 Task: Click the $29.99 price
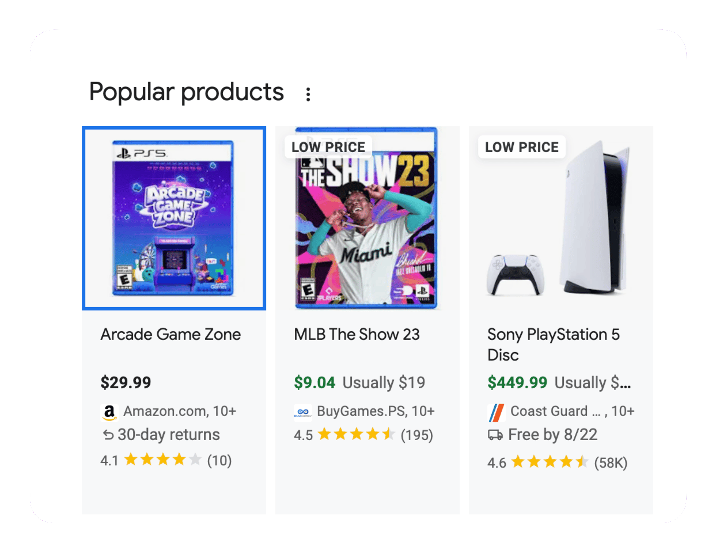click(126, 382)
